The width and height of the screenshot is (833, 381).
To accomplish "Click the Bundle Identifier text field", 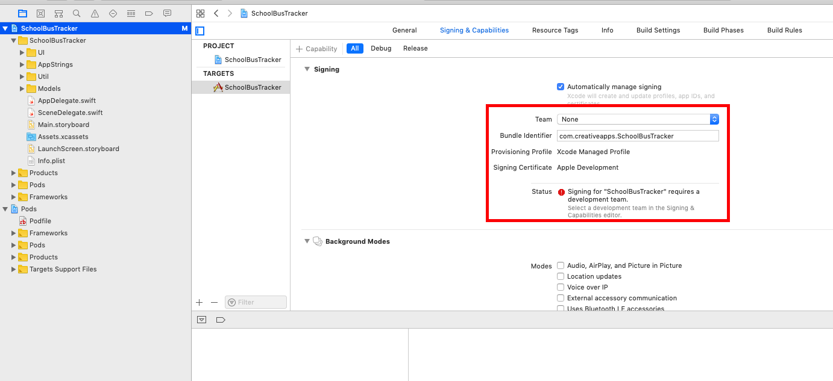I will click(637, 136).
